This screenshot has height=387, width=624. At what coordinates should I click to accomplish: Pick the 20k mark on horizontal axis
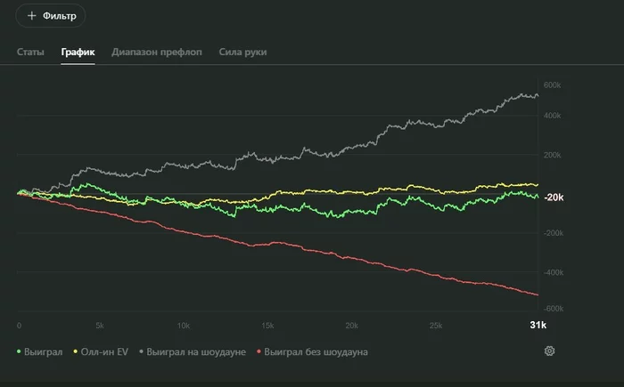point(350,326)
